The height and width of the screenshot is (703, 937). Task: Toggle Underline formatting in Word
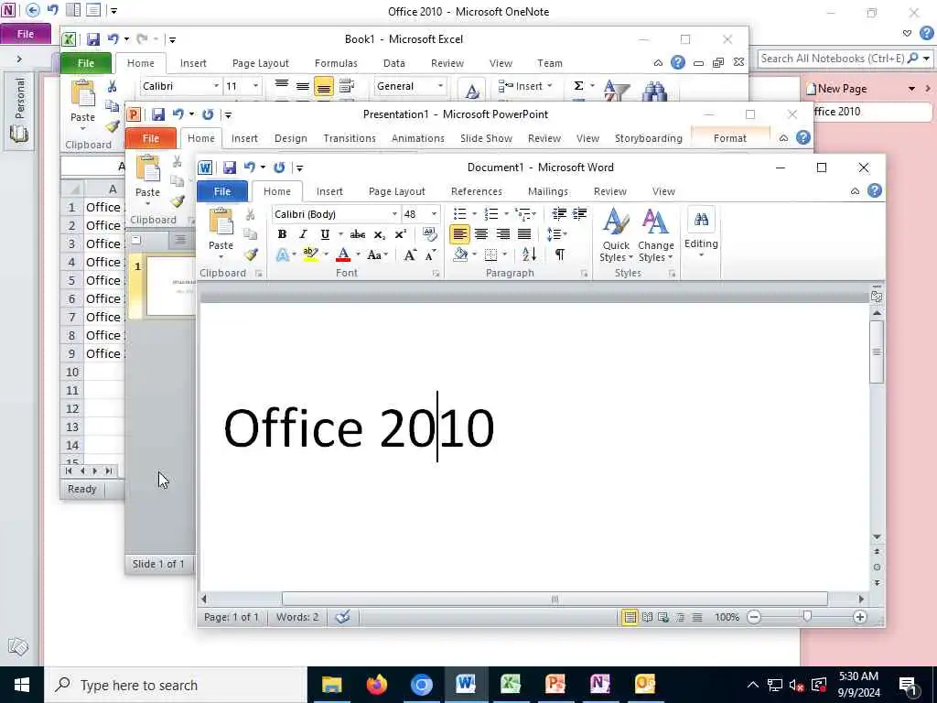[325, 234]
